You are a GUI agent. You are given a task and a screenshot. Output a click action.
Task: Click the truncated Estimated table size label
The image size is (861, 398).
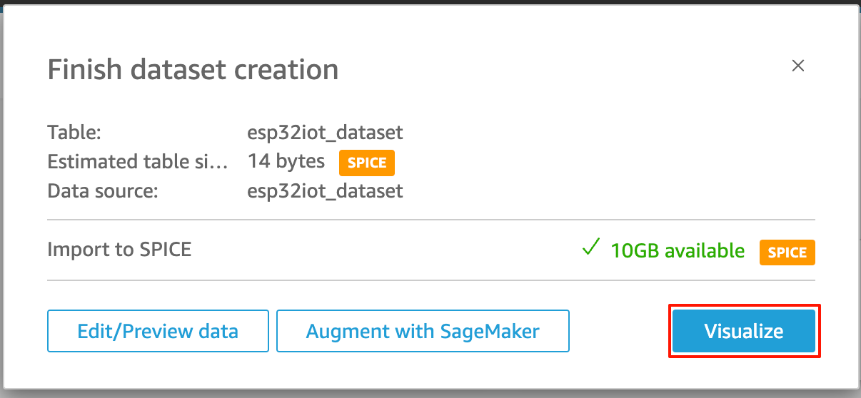[138, 161]
